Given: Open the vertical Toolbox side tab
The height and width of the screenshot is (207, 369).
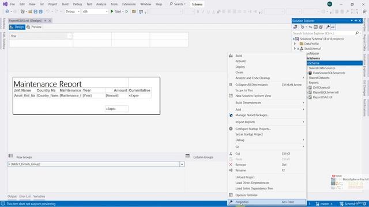Looking at the screenshot, I should click(4, 23).
